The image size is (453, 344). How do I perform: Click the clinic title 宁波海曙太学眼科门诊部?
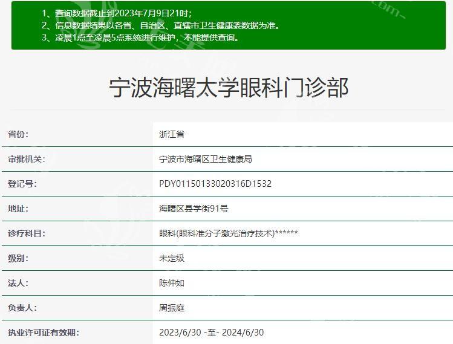click(x=229, y=88)
